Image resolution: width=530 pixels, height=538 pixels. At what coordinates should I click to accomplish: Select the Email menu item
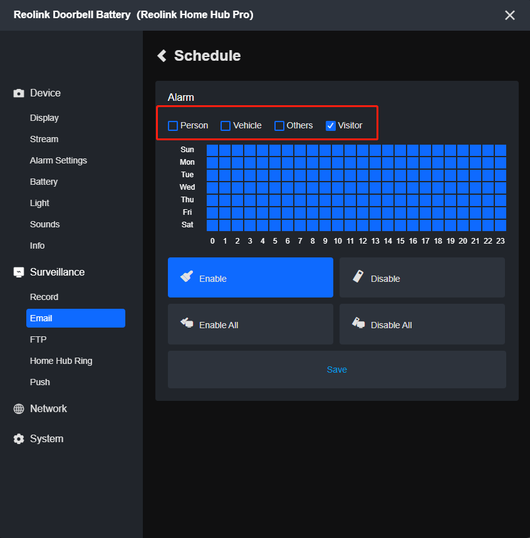(76, 318)
